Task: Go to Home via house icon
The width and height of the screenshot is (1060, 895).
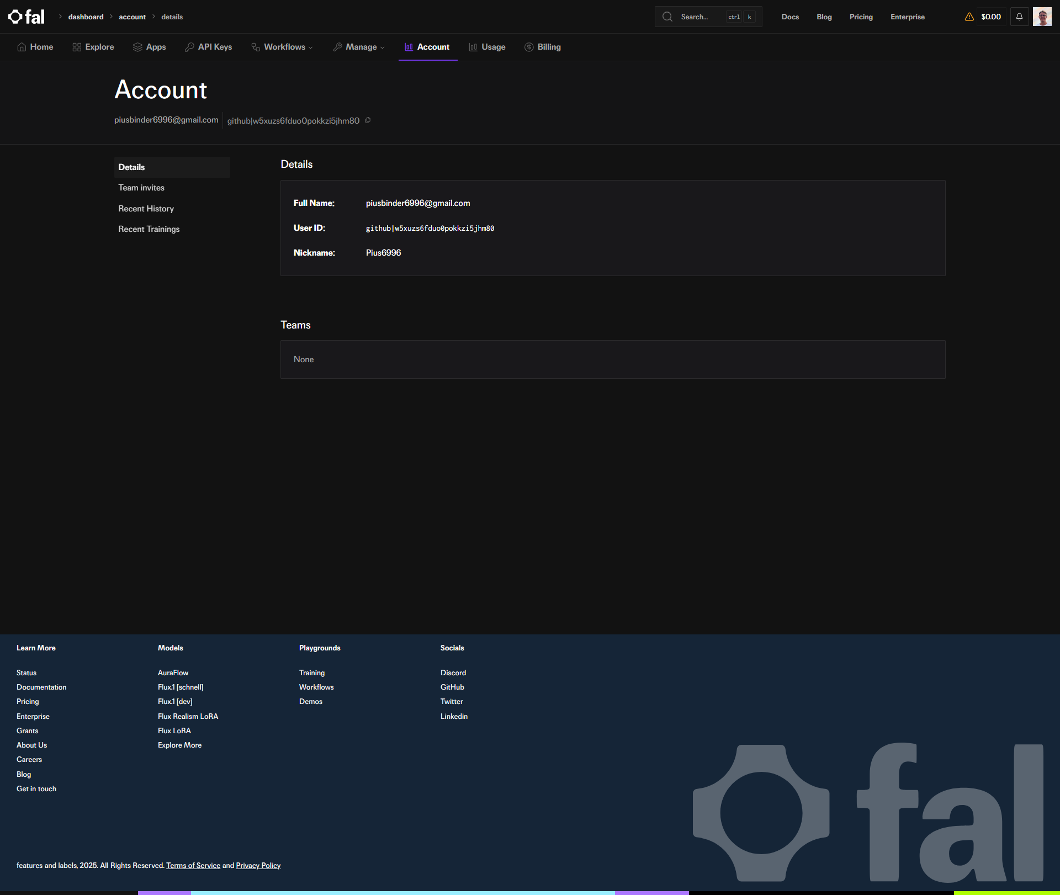Action: tap(22, 47)
